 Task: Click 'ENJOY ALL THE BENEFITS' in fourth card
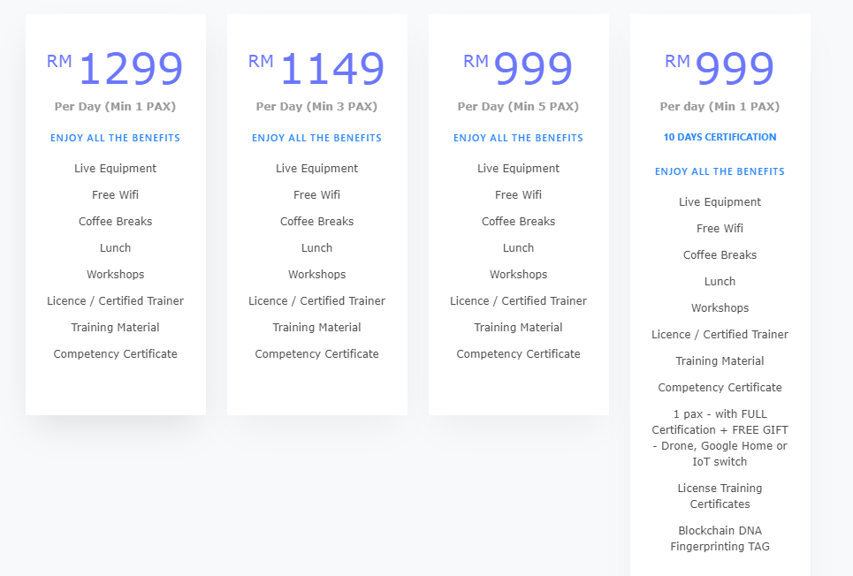tap(720, 172)
